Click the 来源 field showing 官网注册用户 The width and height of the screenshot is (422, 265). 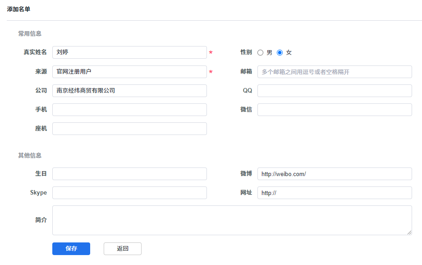(x=129, y=72)
